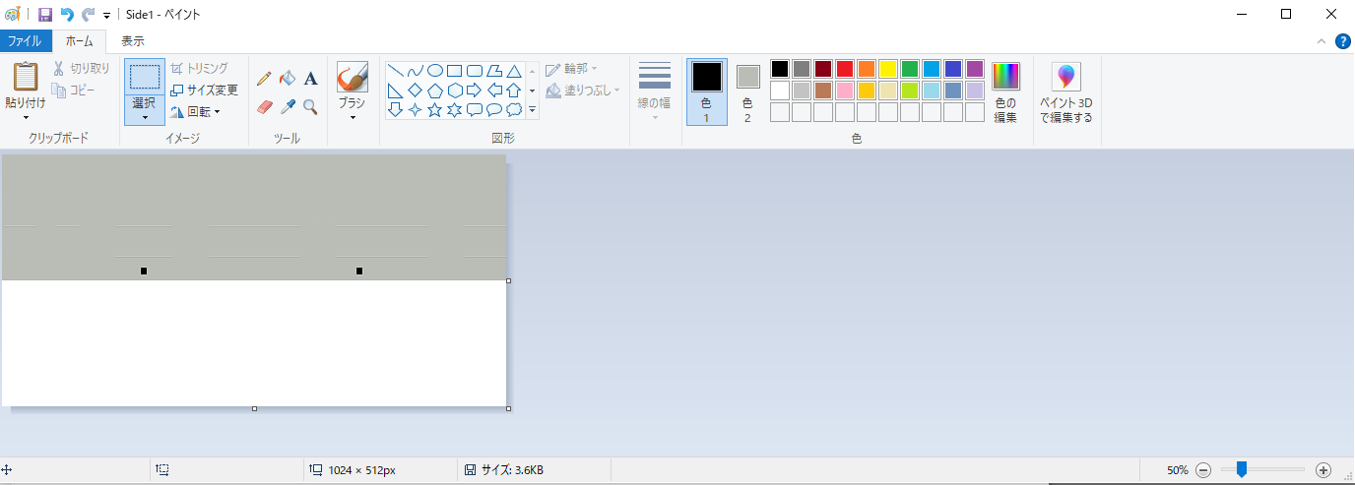1355x485 pixels.
Task: Open 色の編集 edit colors button
Action: coord(1005,91)
